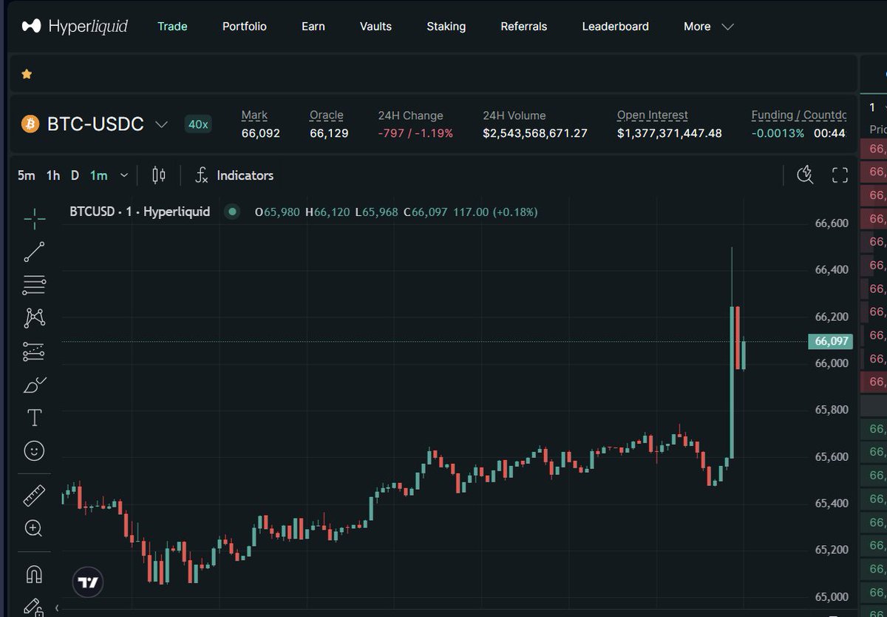Image resolution: width=887 pixels, height=617 pixels.
Task: Select the 1h timeframe
Action: click(x=53, y=175)
